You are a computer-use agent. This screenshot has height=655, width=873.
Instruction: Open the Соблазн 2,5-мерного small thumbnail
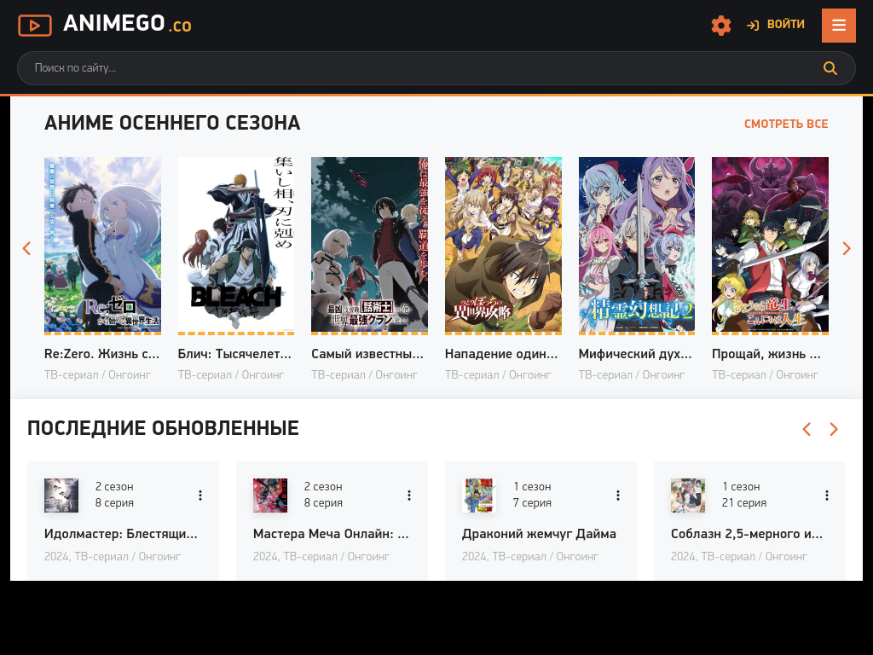[x=688, y=496]
